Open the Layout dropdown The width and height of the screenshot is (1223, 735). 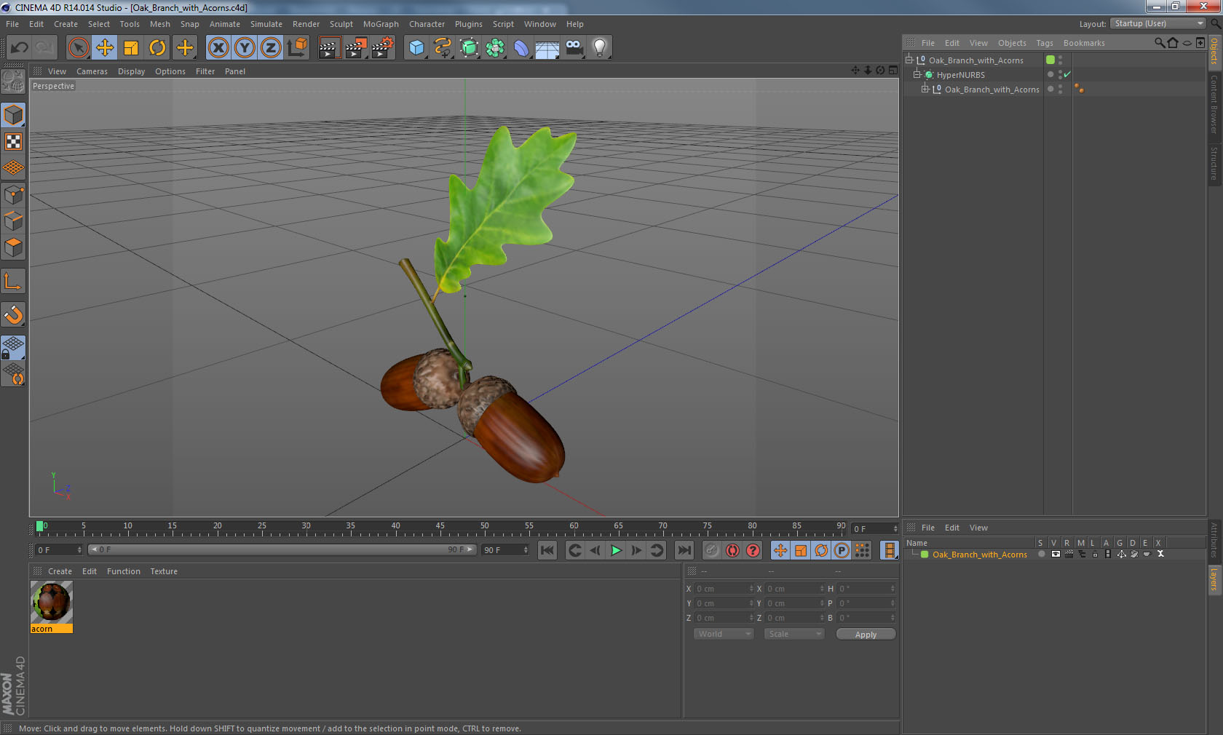point(1158,23)
